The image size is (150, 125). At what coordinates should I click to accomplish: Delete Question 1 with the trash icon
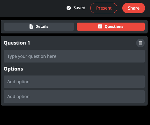(140, 43)
